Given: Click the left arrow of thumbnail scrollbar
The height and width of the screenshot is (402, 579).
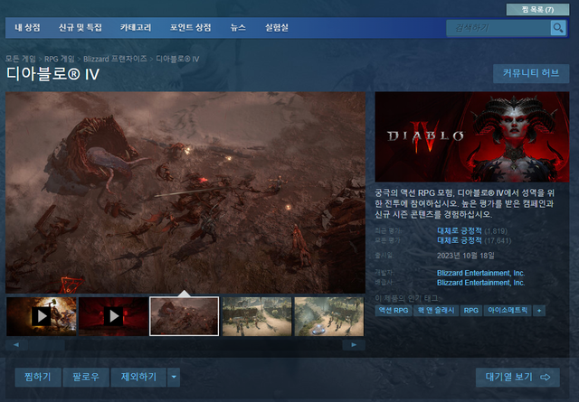Looking at the screenshot, I should [x=14, y=344].
